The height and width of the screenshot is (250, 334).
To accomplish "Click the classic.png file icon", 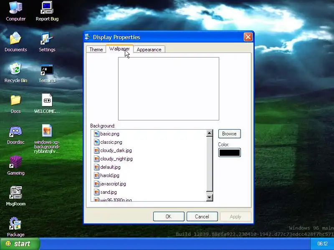I will point(96,142).
